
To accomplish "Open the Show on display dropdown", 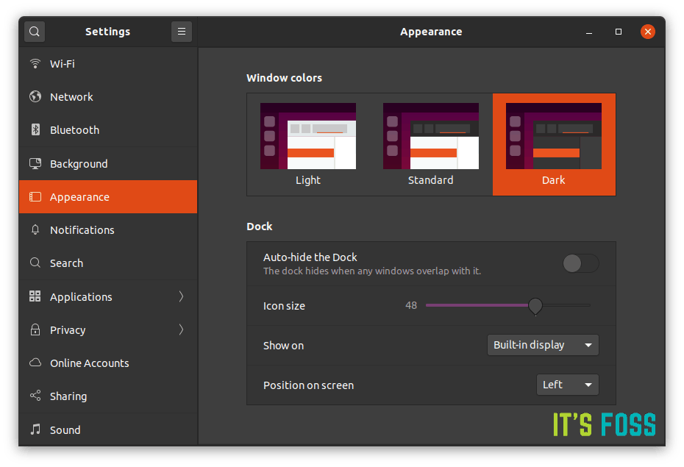I will 542,344.
